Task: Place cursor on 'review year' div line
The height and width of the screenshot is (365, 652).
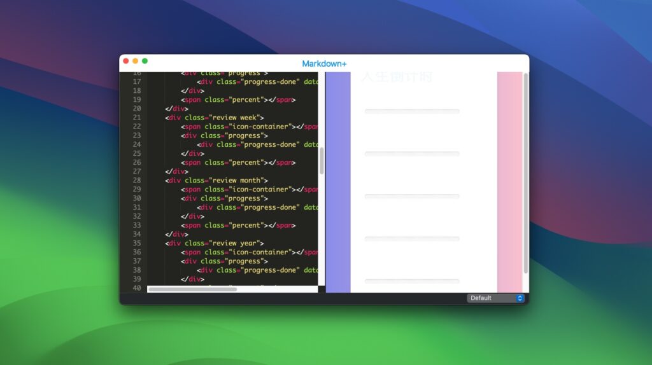Action: (214, 243)
